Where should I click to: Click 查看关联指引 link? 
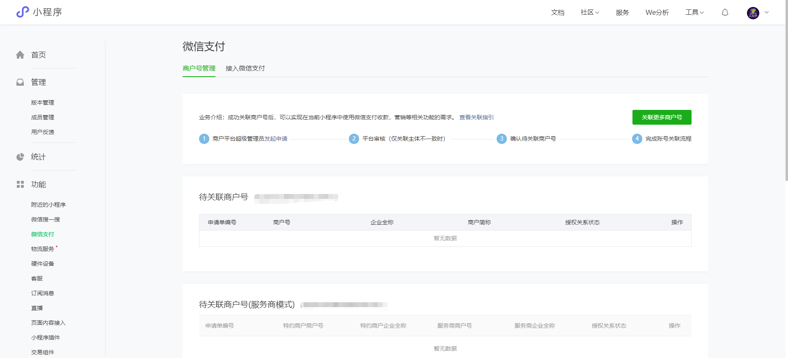476,117
